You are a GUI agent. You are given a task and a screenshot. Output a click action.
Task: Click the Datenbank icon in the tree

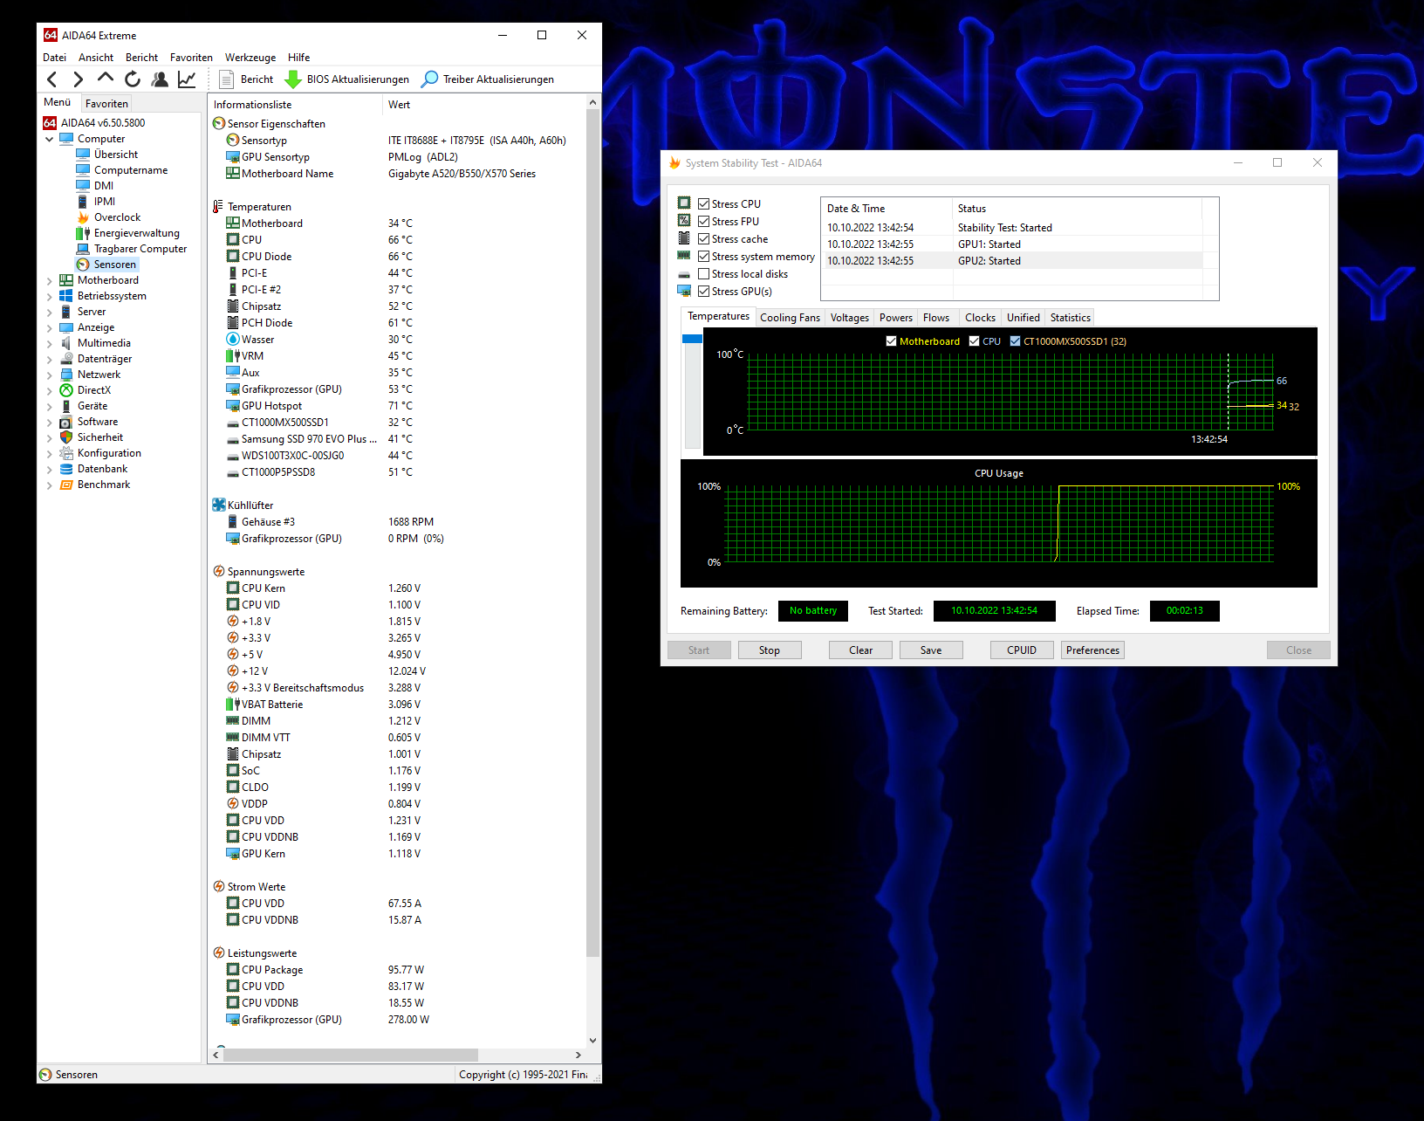click(66, 469)
